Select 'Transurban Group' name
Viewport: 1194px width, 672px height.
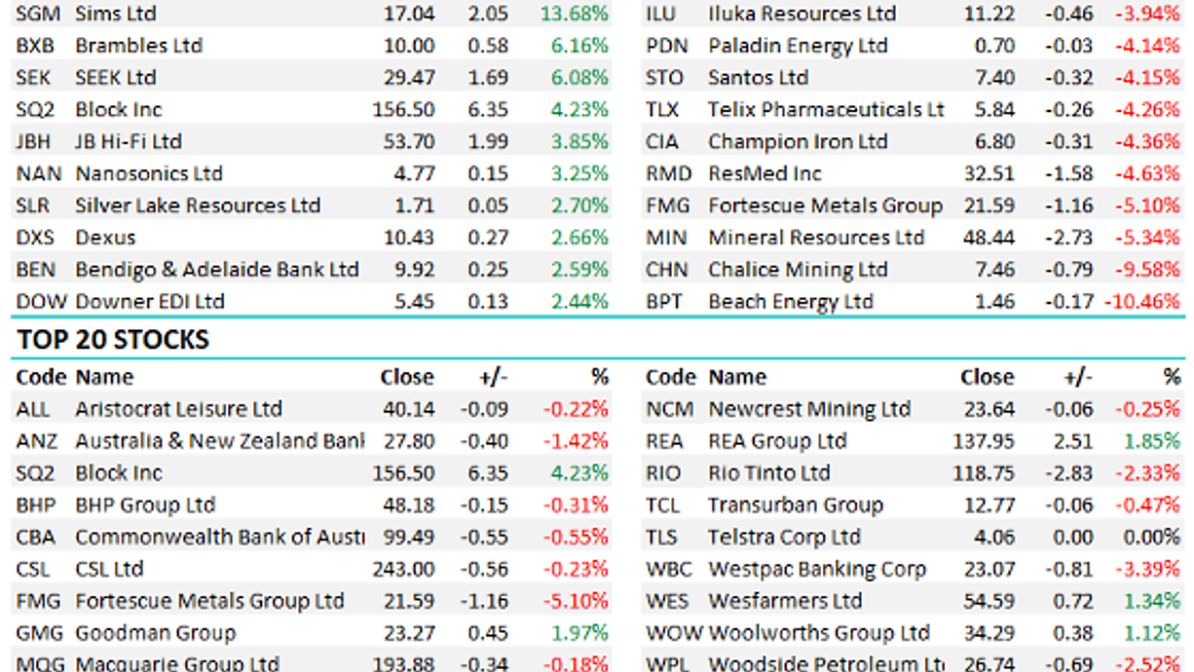(795, 505)
